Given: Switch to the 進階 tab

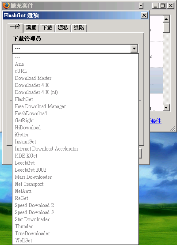Looking at the screenshot, I should [x=79, y=28].
